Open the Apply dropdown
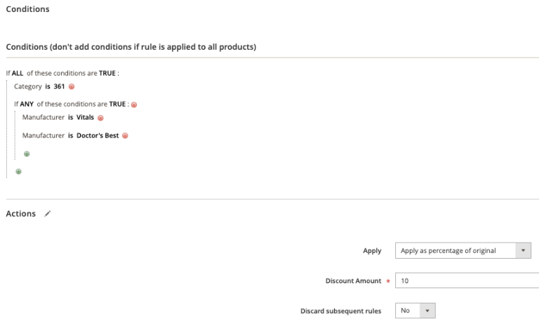This screenshot has width=539, height=326. pyautogui.click(x=463, y=250)
